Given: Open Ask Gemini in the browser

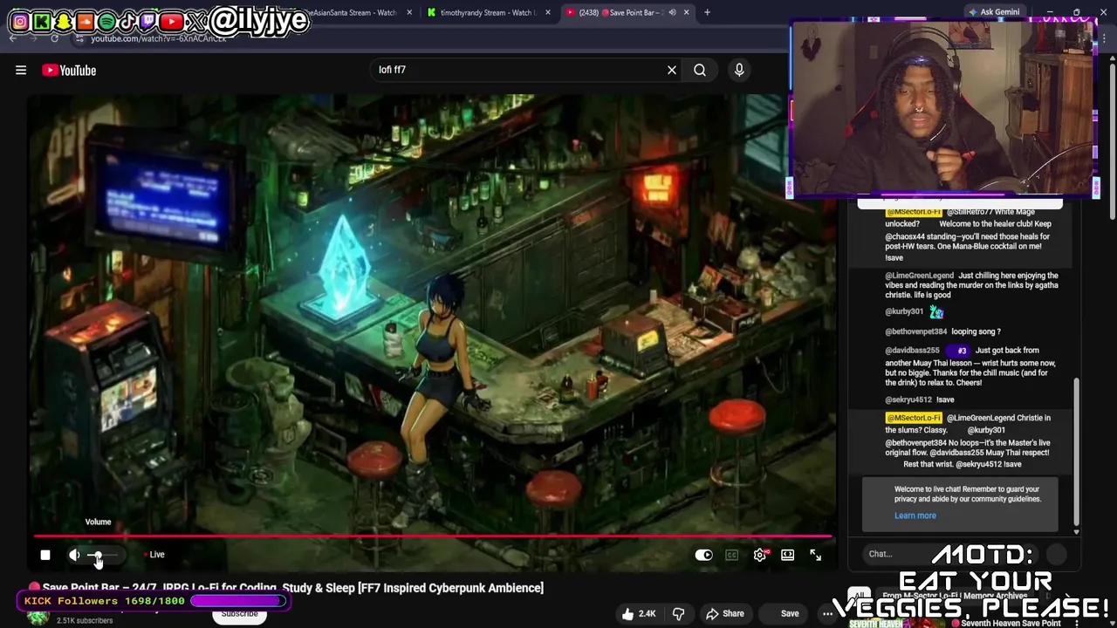Looking at the screenshot, I should pos(993,12).
